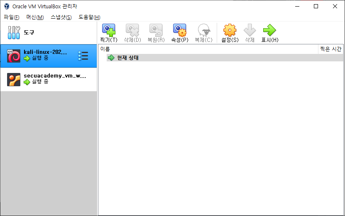
Task: Open kali-linux machine tools list menu icon
Action: [x=83, y=56]
